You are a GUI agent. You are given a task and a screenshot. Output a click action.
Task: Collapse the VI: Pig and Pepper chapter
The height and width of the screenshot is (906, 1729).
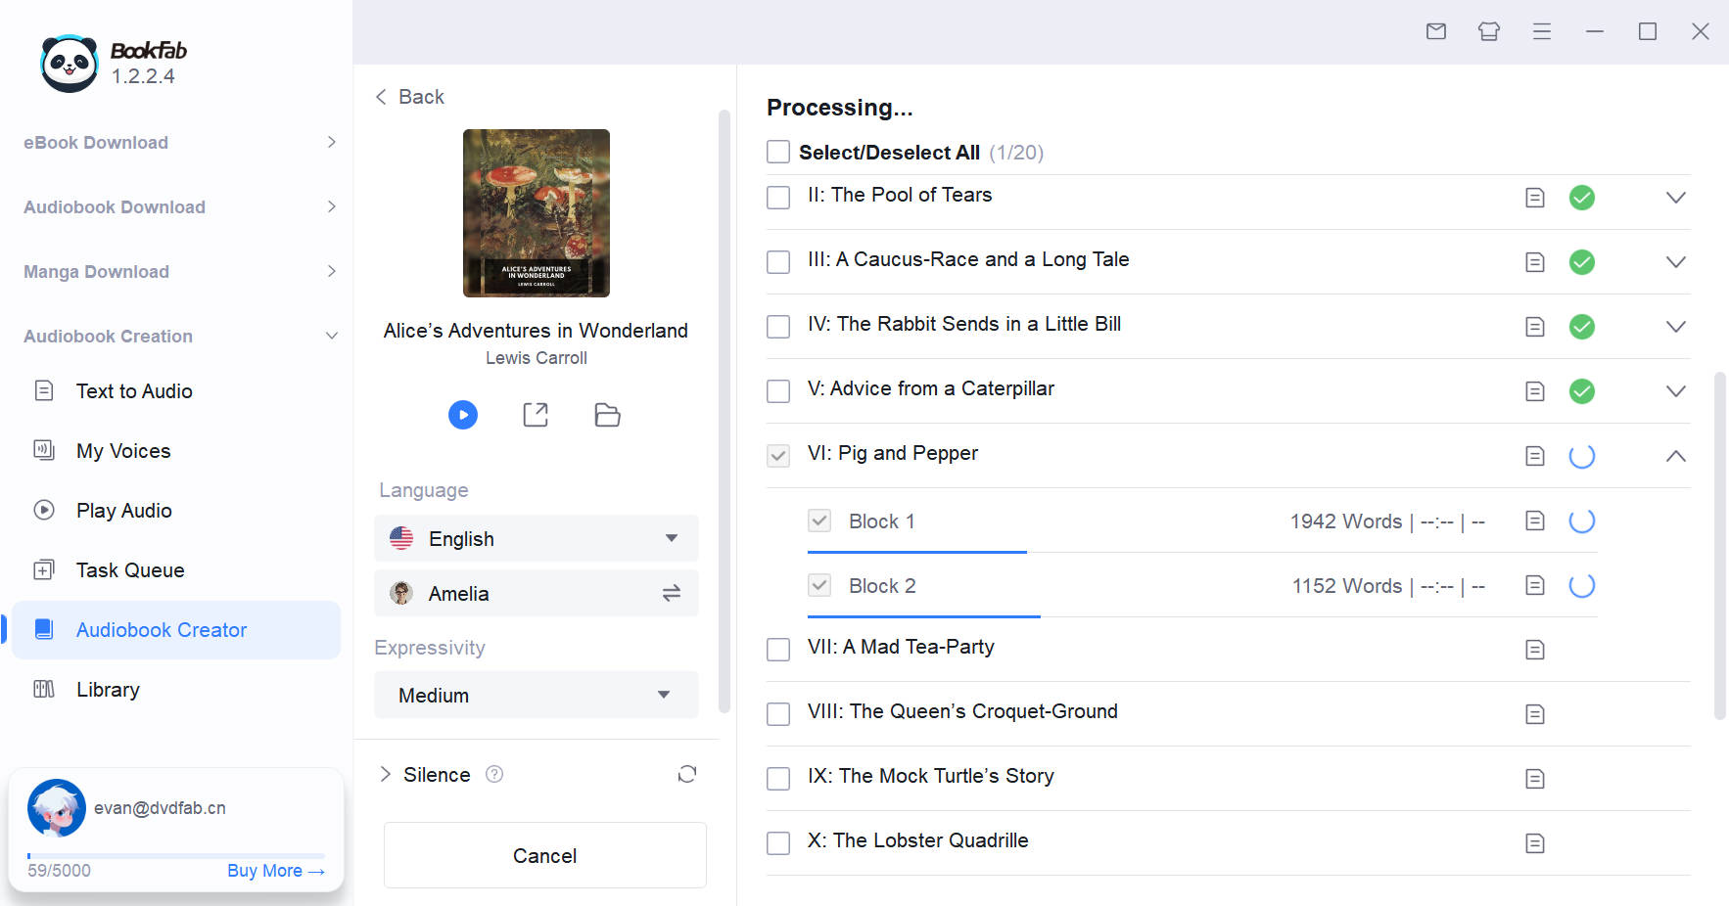(x=1675, y=456)
